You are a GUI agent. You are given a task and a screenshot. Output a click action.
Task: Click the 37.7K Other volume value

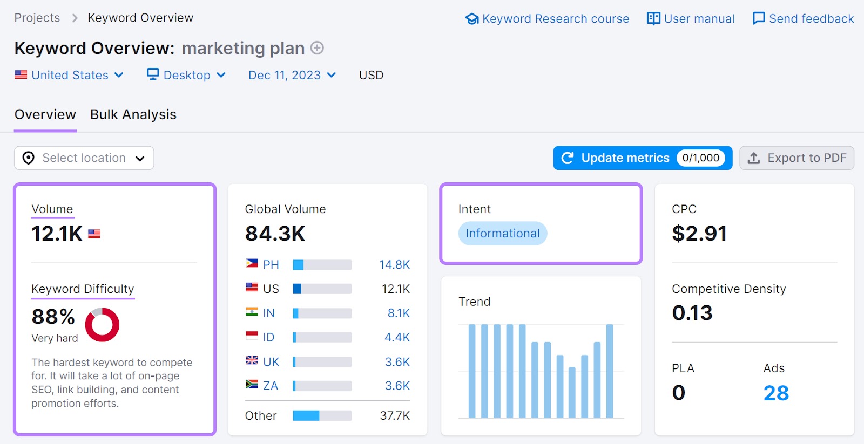click(395, 416)
